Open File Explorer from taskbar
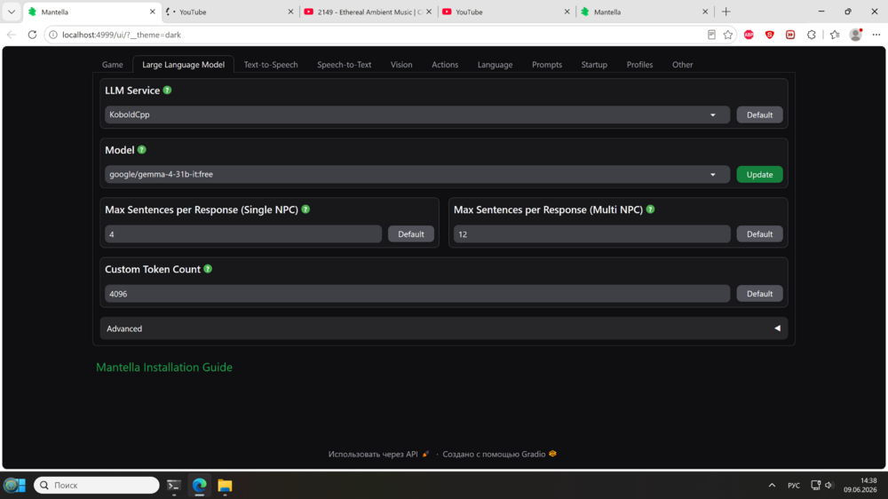This screenshot has height=499, width=888. pyautogui.click(x=225, y=485)
